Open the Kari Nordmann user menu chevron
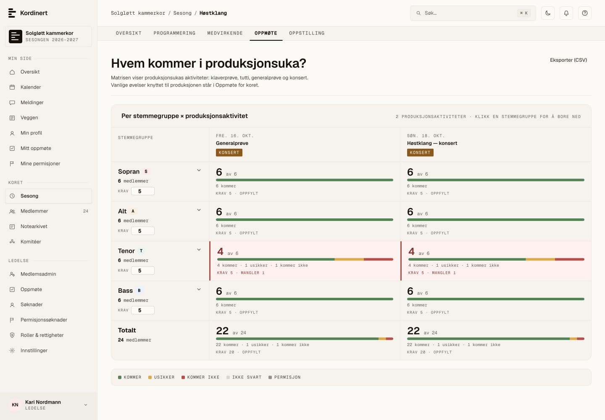Image resolution: width=605 pixels, height=420 pixels. [x=86, y=405]
